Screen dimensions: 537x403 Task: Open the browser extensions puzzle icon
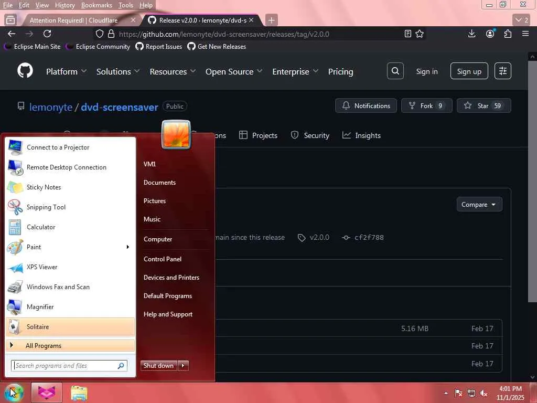(x=508, y=34)
